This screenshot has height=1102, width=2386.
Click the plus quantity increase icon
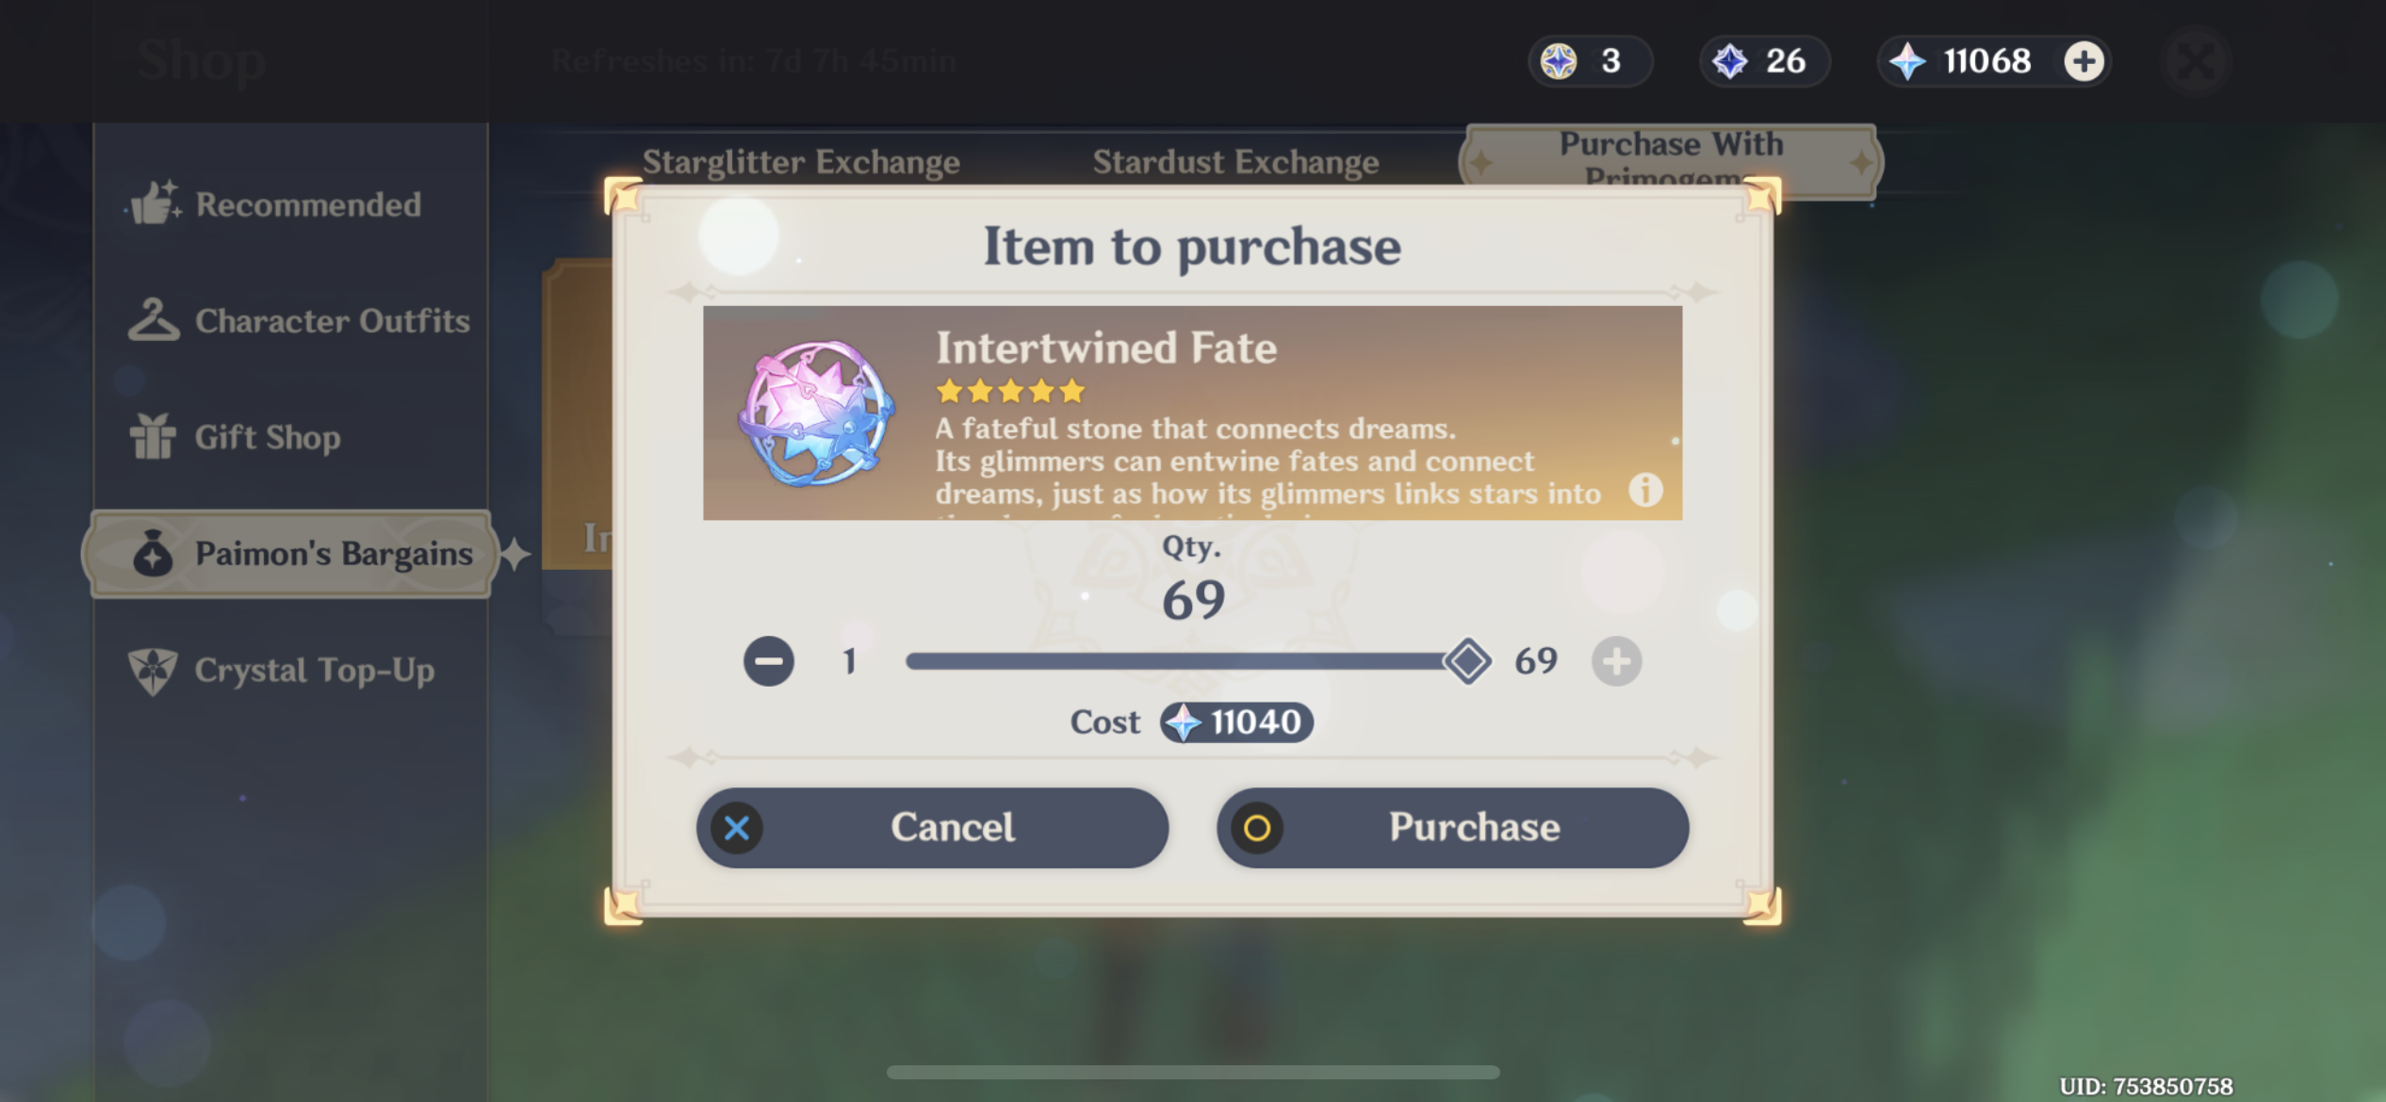(x=1616, y=661)
